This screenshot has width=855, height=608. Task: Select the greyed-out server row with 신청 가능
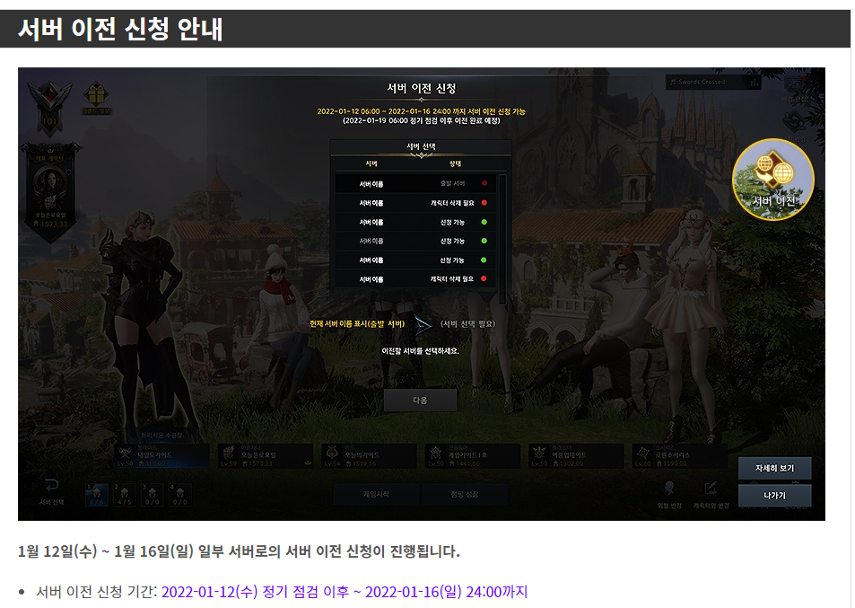click(x=415, y=242)
